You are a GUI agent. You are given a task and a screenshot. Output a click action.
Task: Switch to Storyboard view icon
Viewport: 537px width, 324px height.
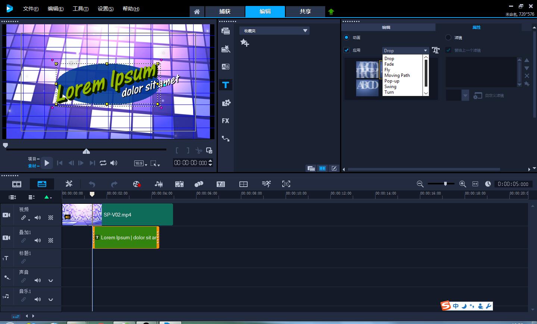[x=17, y=184]
